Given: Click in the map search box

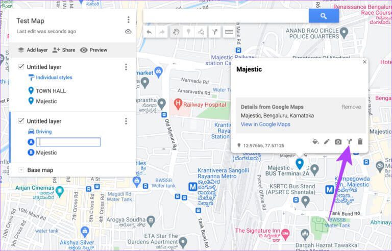Looking at the screenshot, I should (x=226, y=16).
